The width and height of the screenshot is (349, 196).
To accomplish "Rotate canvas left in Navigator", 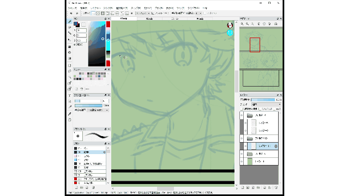I will point(258,24).
